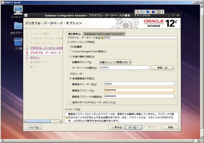Select the current プラガブル・データベース・オプション step
This screenshot has height=143, width=204.
46,53
